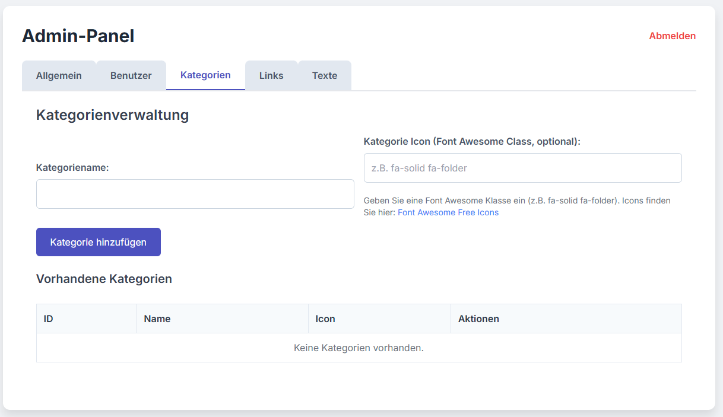Open the Benutzer tab
This screenshot has width=723, height=417.
131,75
